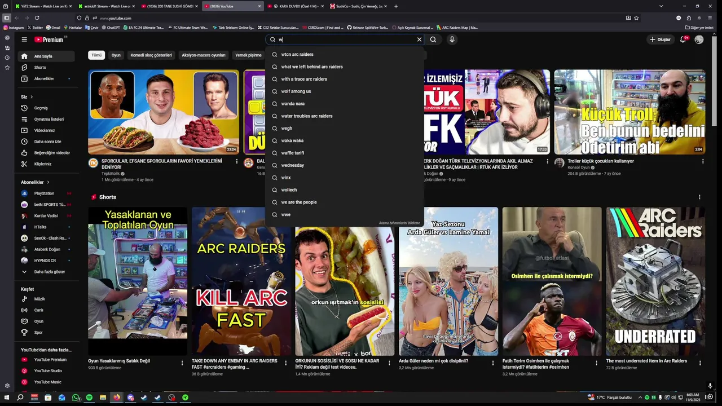Select the Yemek pişirme chip
This screenshot has width=722, height=406.
[248, 55]
